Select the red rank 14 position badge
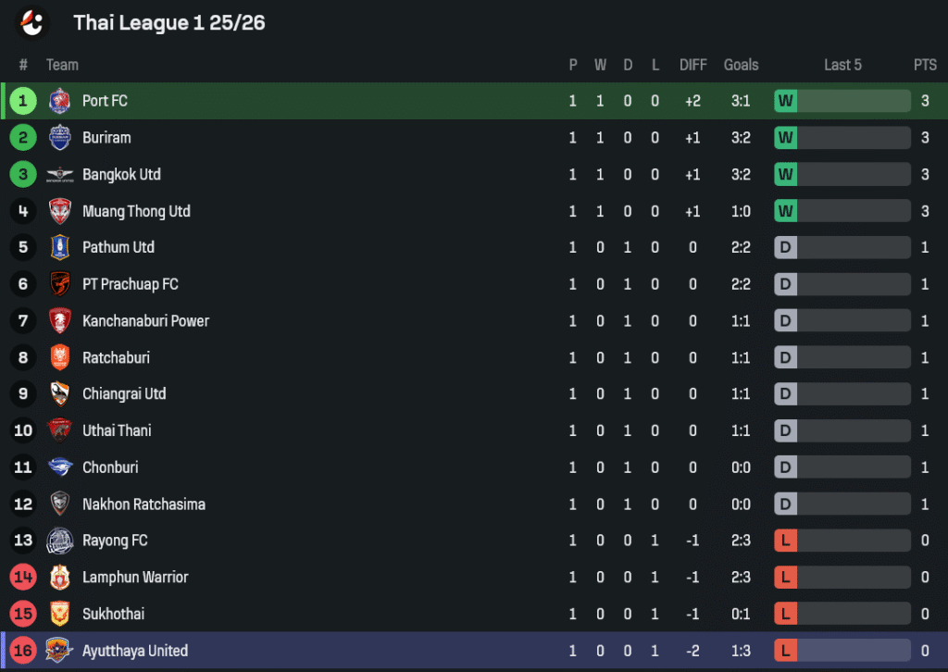The image size is (948, 672). (x=23, y=577)
